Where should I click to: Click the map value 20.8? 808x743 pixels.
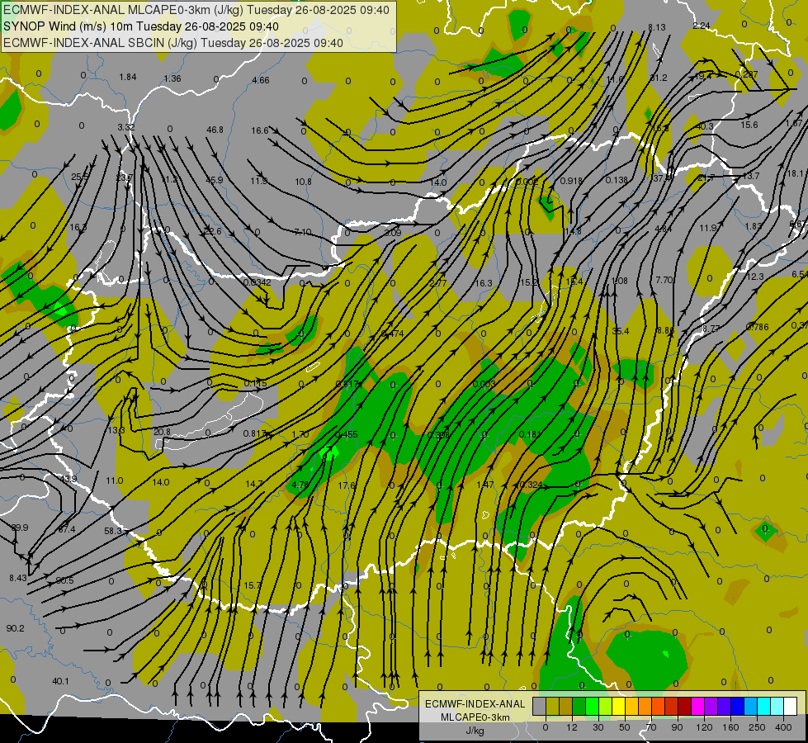162,432
